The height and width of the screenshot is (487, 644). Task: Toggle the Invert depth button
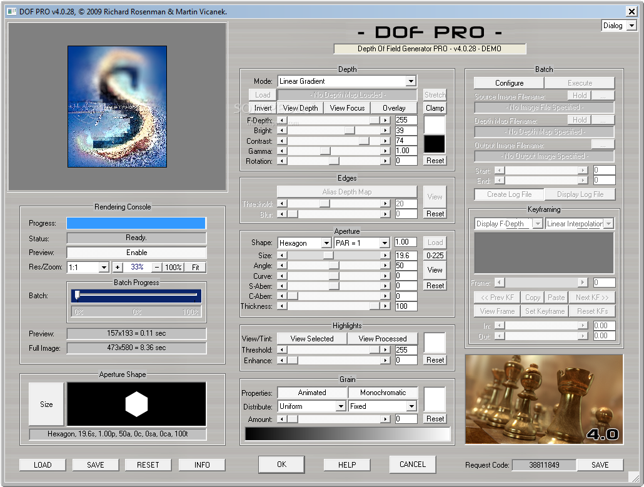pos(263,108)
